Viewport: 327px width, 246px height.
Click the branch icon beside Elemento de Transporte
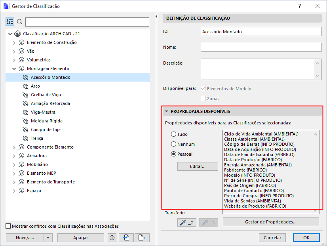tap(21, 182)
